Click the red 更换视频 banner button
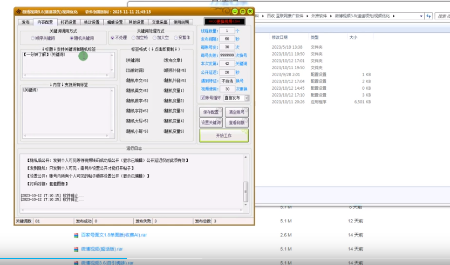 pyautogui.click(x=224, y=22)
